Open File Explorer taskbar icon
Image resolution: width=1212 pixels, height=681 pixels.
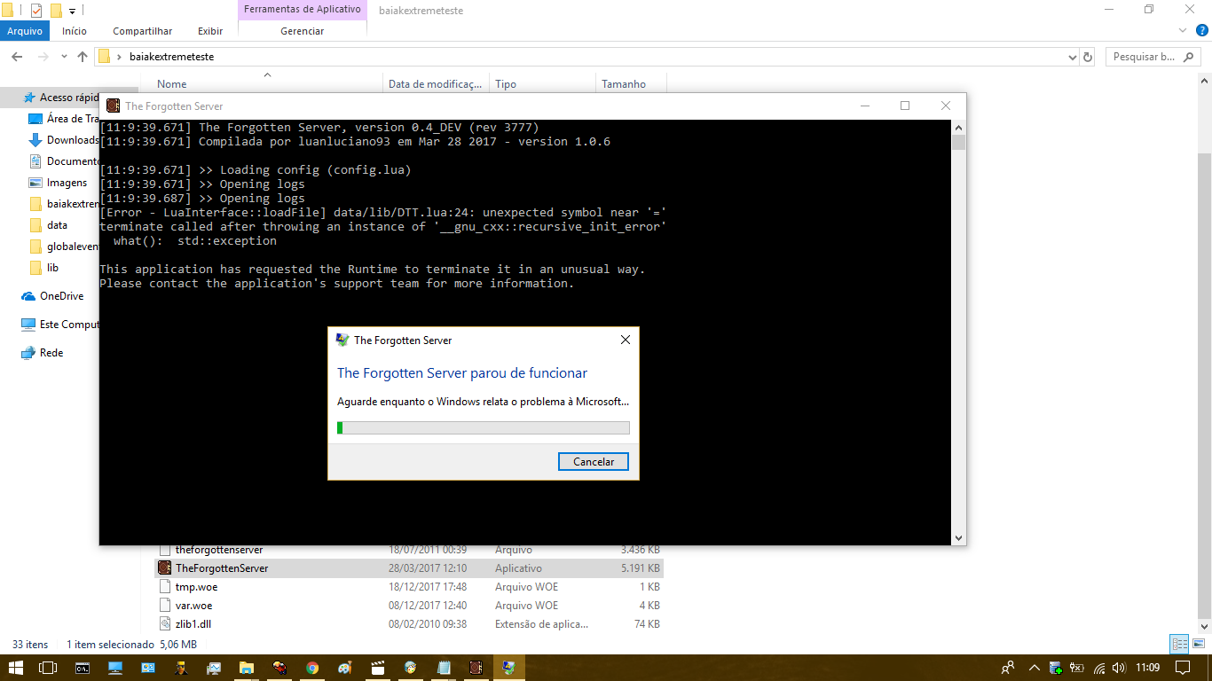(247, 668)
